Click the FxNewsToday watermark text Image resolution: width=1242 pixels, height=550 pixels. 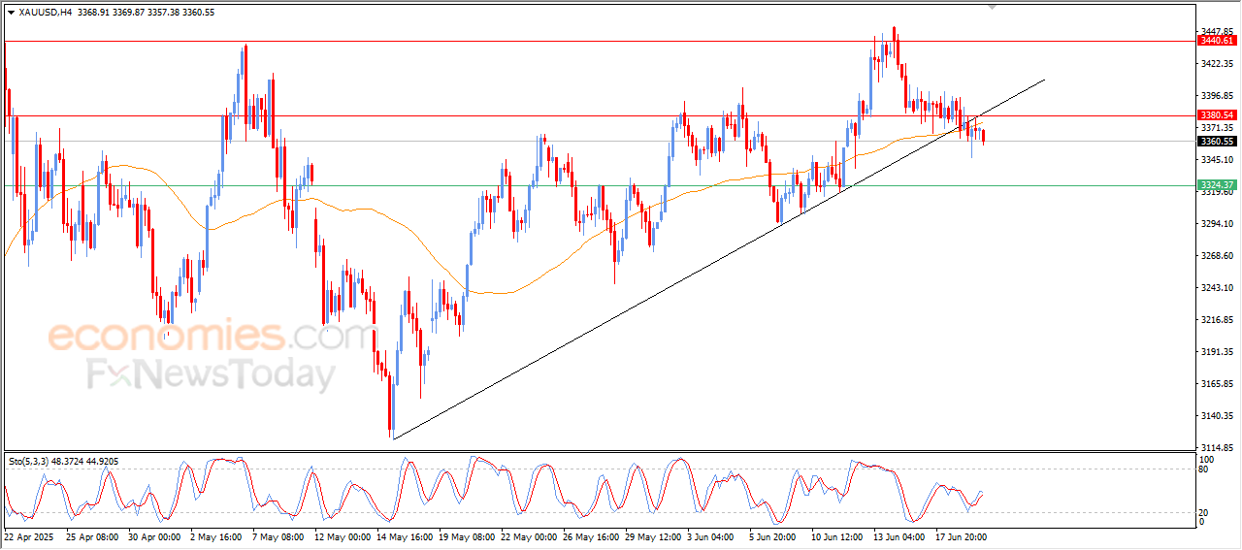pyautogui.click(x=212, y=374)
